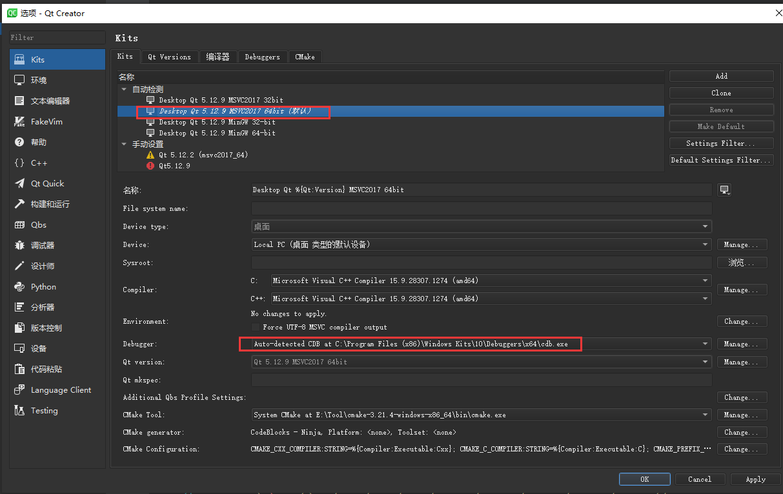Click inside the Filter input box
This screenshot has height=494, width=783.
tap(57, 37)
